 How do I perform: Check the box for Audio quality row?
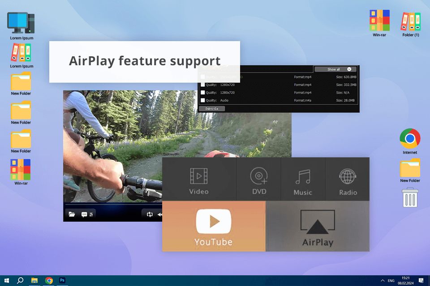(x=202, y=101)
